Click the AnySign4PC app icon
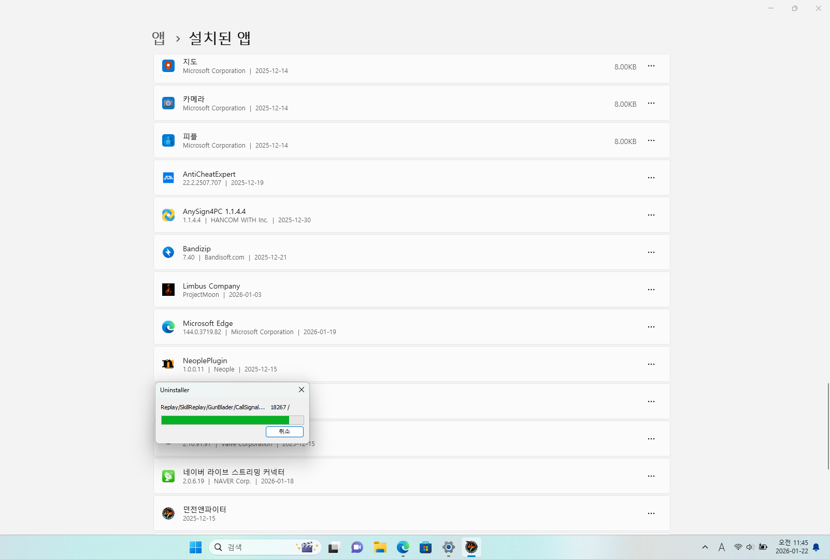The width and height of the screenshot is (830, 559). point(168,215)
